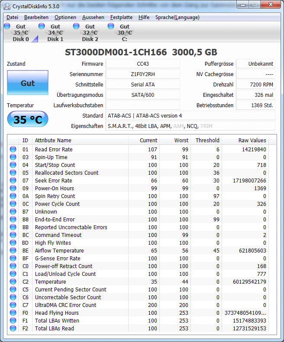Click status orb for Seek Error Rate
The width and height of the screenshot is (284, 342).
pyautogui.click(x=13, y=180)
